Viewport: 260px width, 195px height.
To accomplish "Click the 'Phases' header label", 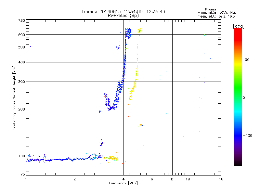I will [210, 9].
